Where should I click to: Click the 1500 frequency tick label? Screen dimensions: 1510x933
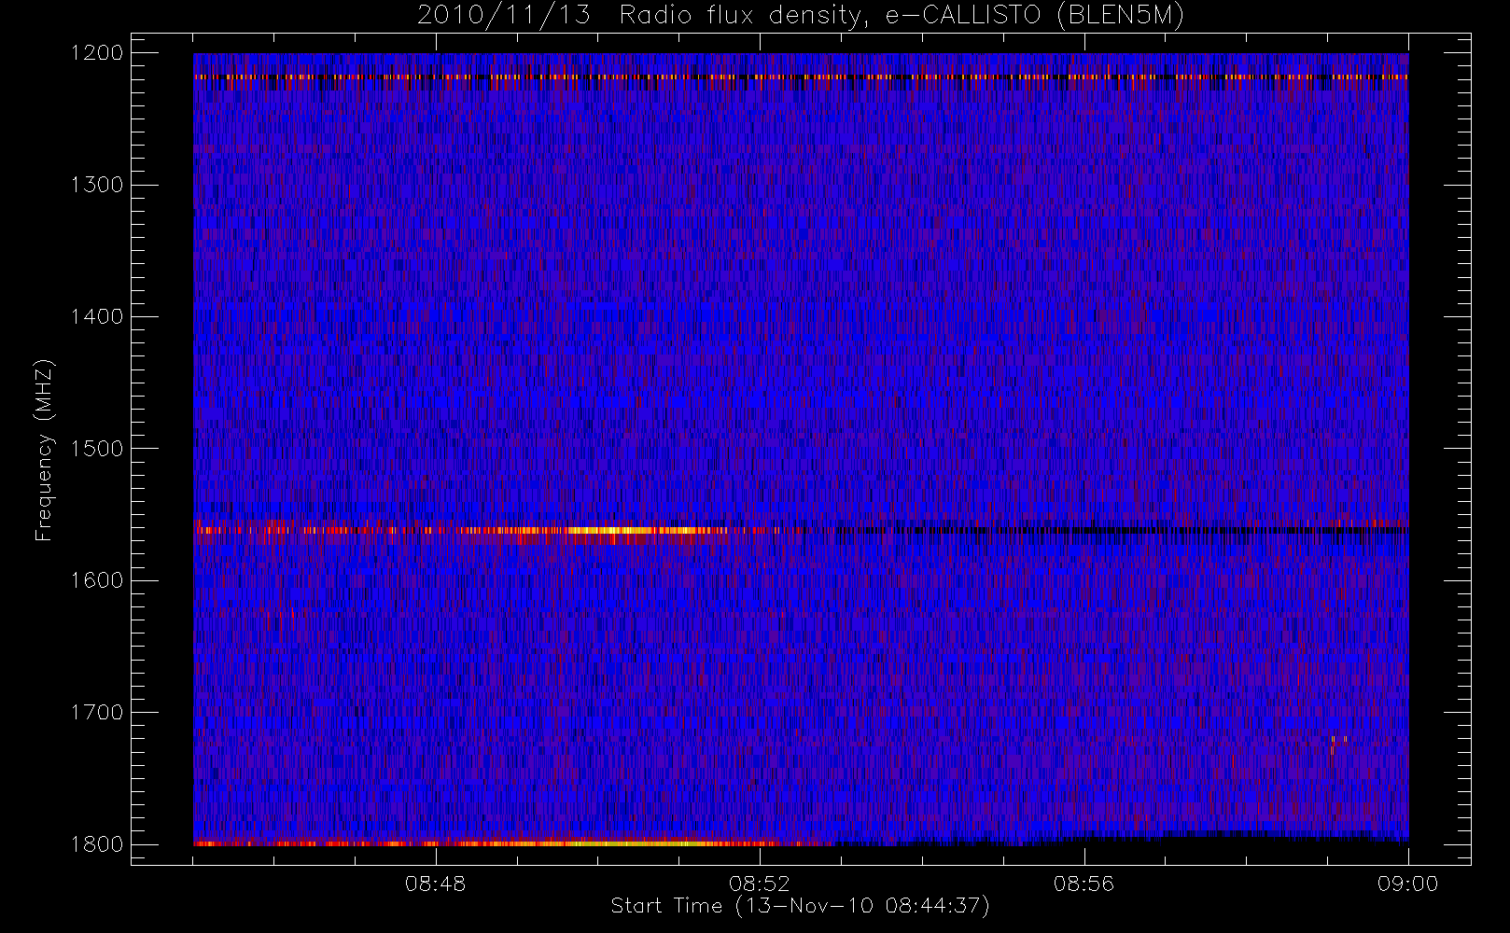pos(97,448)
